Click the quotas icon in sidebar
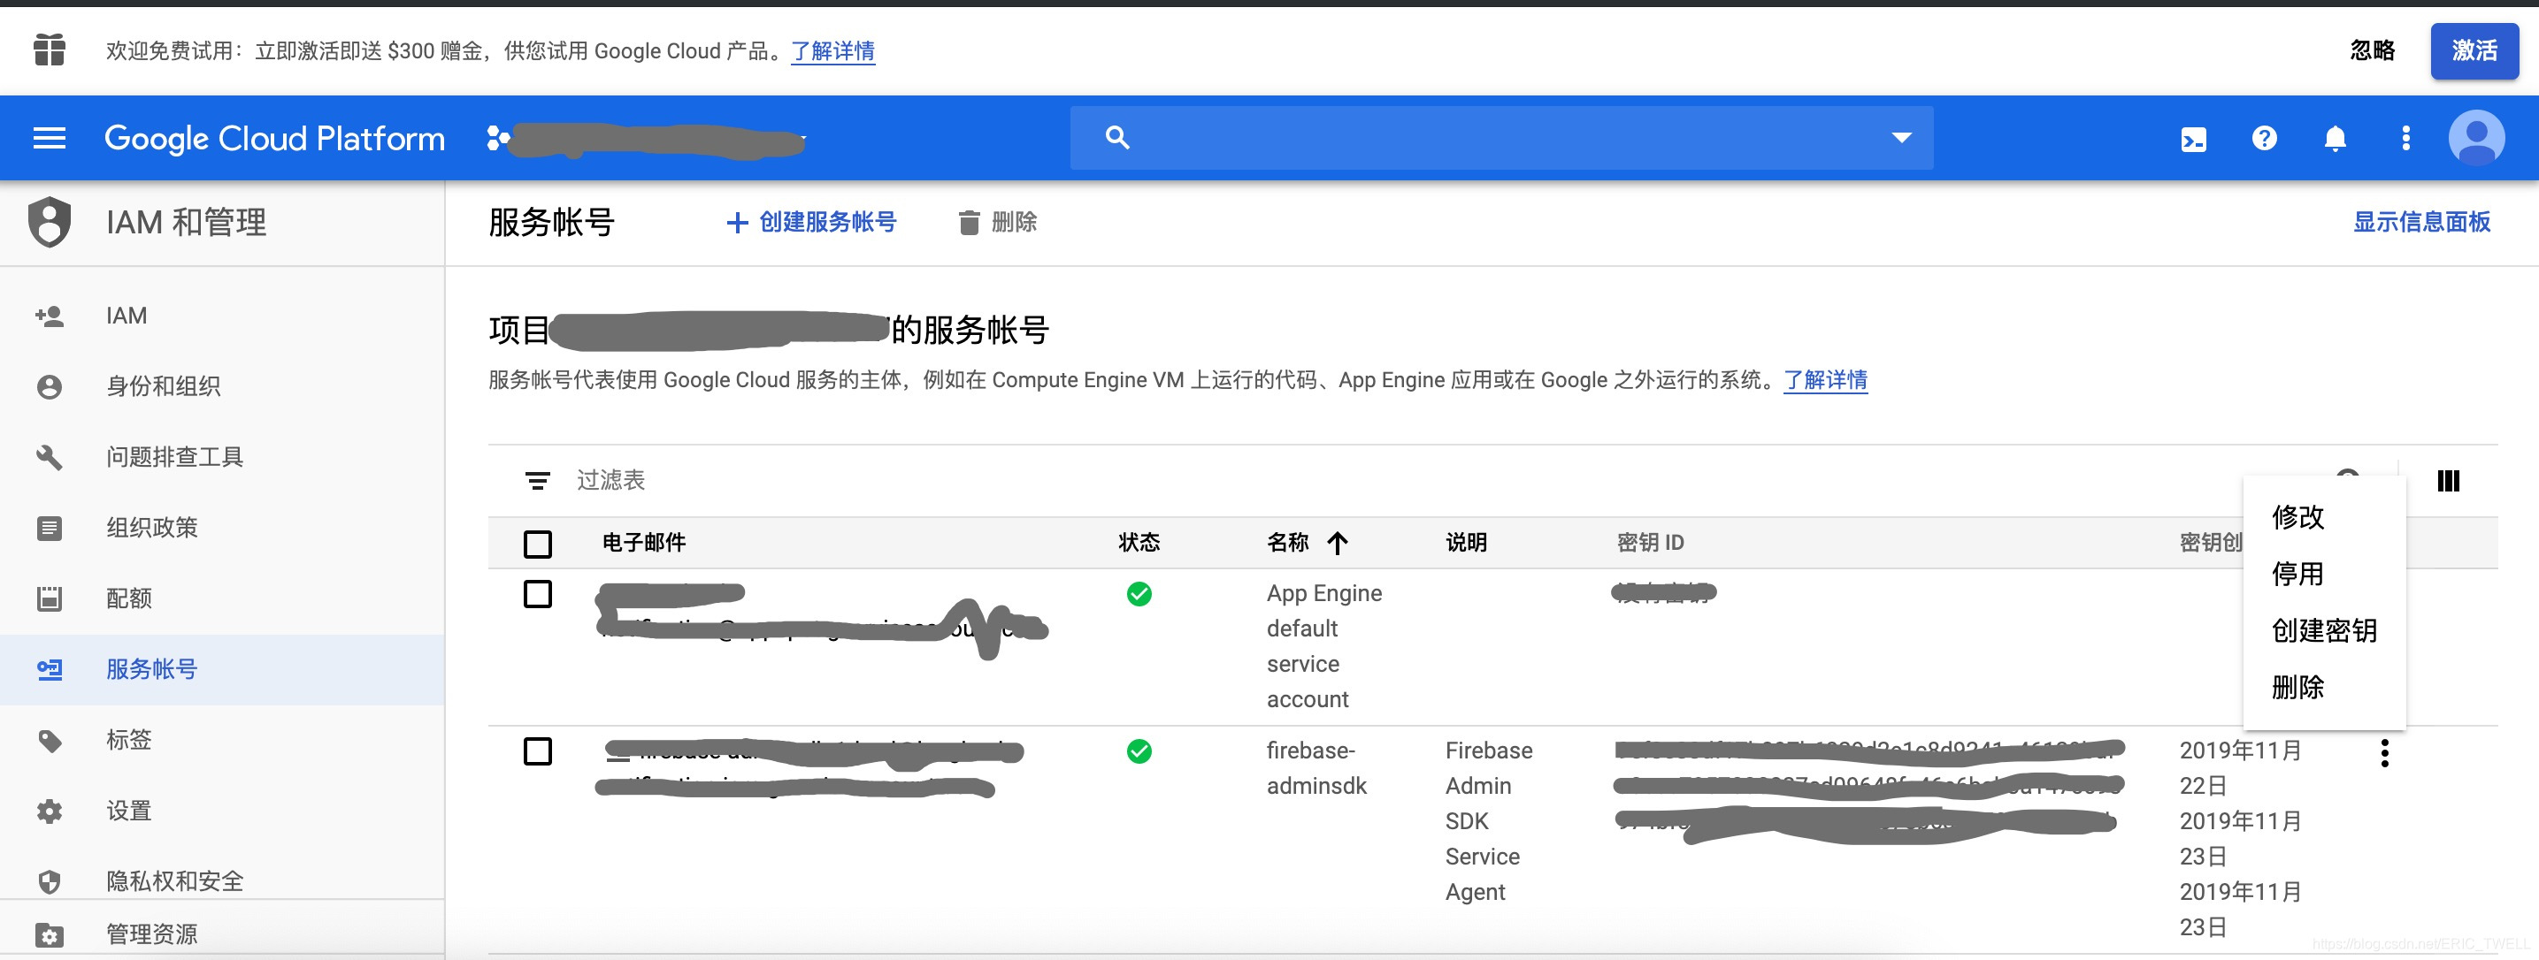The image size is (2539, 960). pos(50,598)
